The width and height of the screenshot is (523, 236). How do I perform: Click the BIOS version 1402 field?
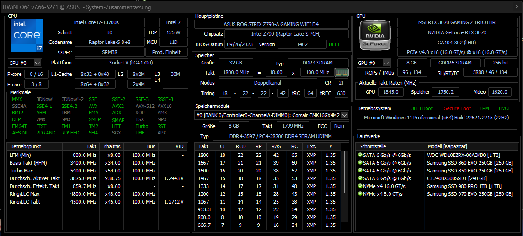302,44
